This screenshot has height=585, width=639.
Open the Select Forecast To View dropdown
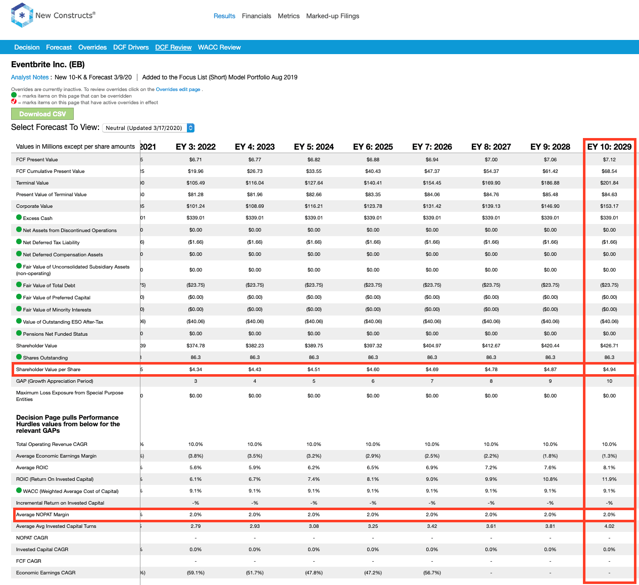(x=149, y=128)
